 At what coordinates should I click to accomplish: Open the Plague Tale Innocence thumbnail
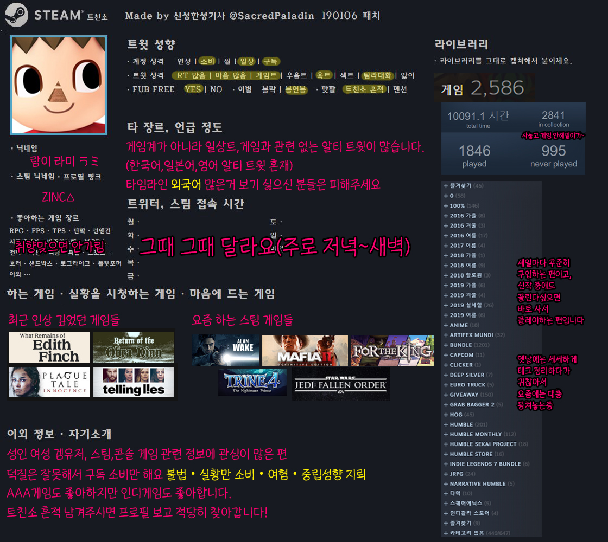pyautogui.click(x=49, y=382)
